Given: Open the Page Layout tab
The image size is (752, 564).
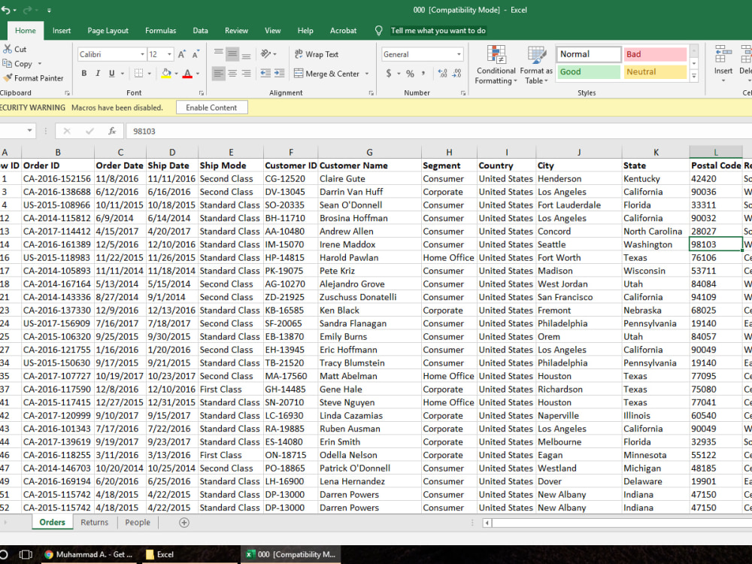Looking at the screenshot, I should coord(108,31).
